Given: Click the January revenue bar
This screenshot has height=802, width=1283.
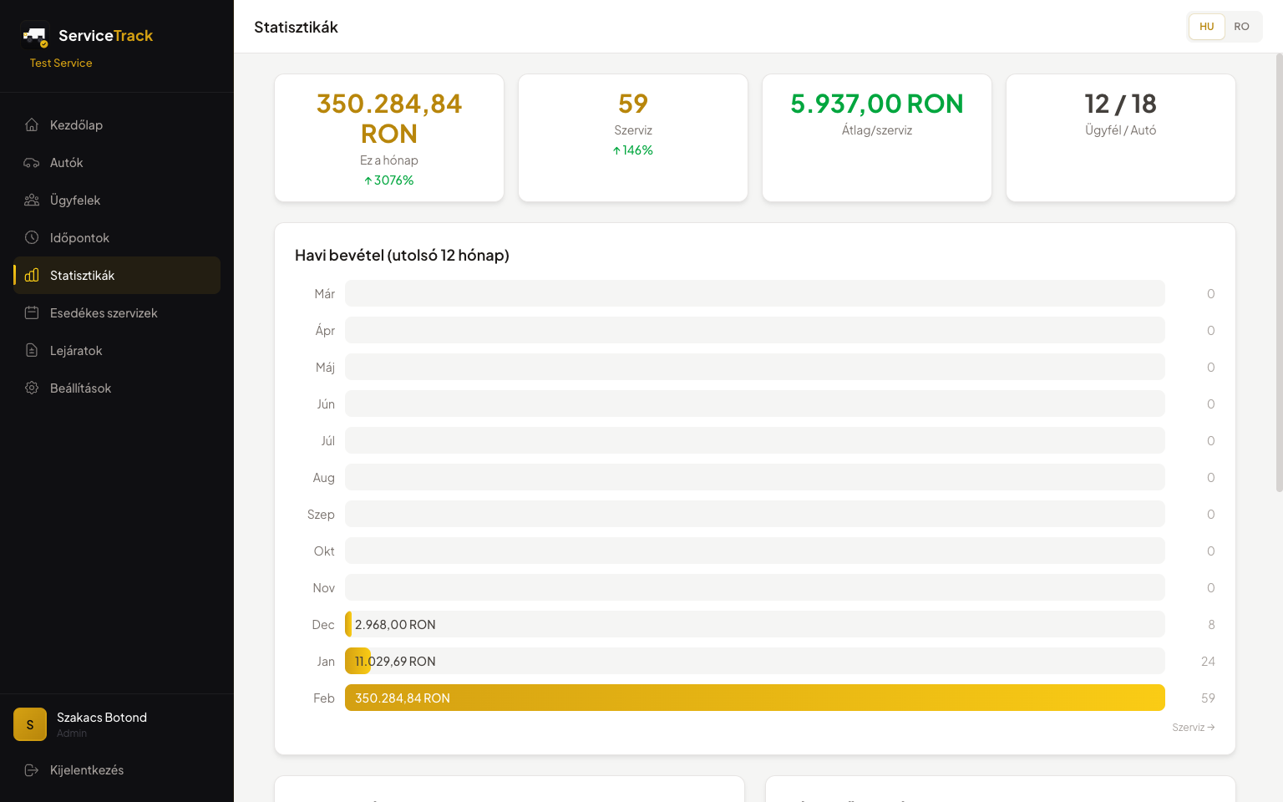Looking at the screenshot, I should (358, 661).
